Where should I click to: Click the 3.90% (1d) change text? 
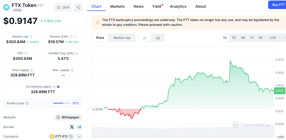pyautogui.click(x=51, y=21)
